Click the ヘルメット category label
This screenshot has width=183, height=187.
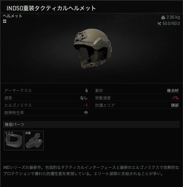13,16
